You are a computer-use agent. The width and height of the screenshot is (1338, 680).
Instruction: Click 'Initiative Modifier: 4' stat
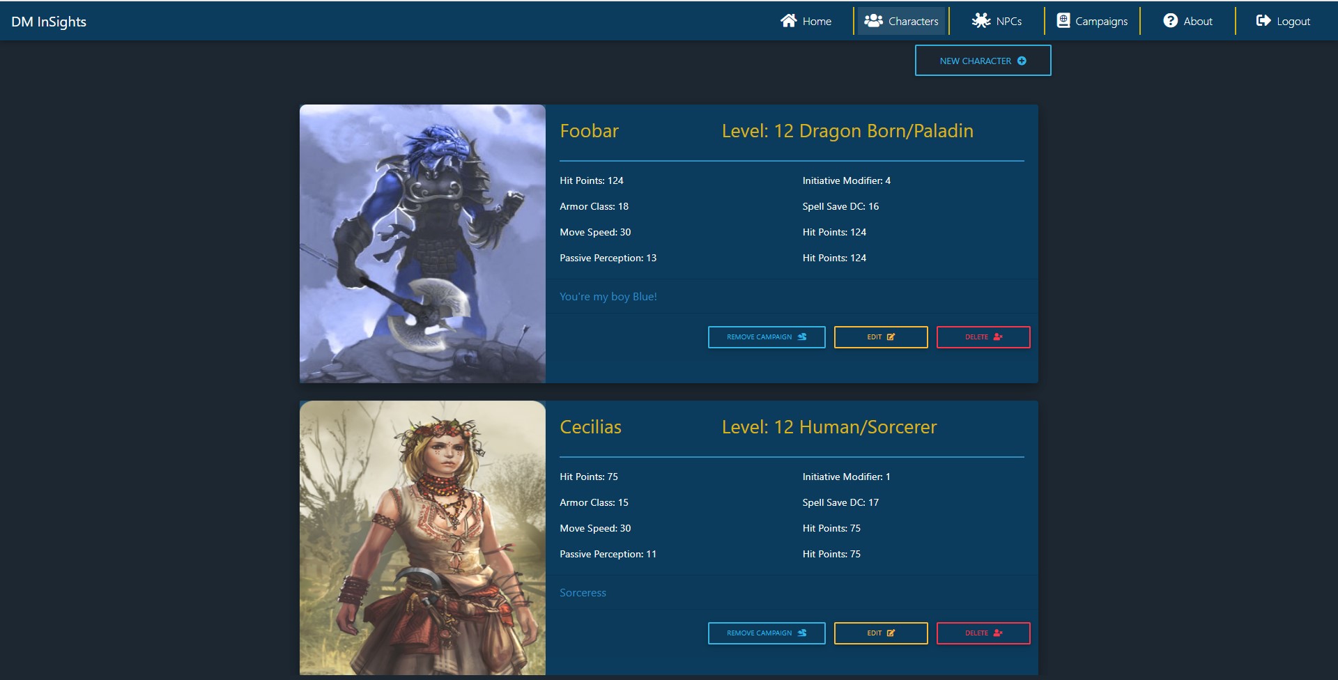(847, 180)
